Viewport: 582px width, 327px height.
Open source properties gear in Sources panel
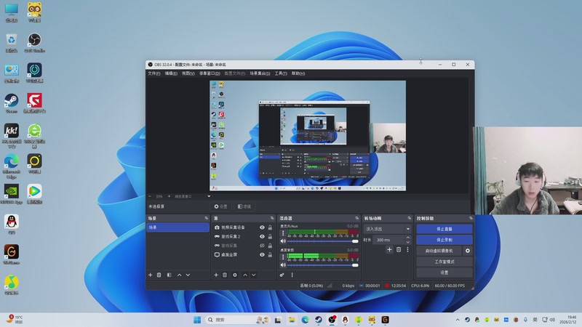tap(234, 275)
